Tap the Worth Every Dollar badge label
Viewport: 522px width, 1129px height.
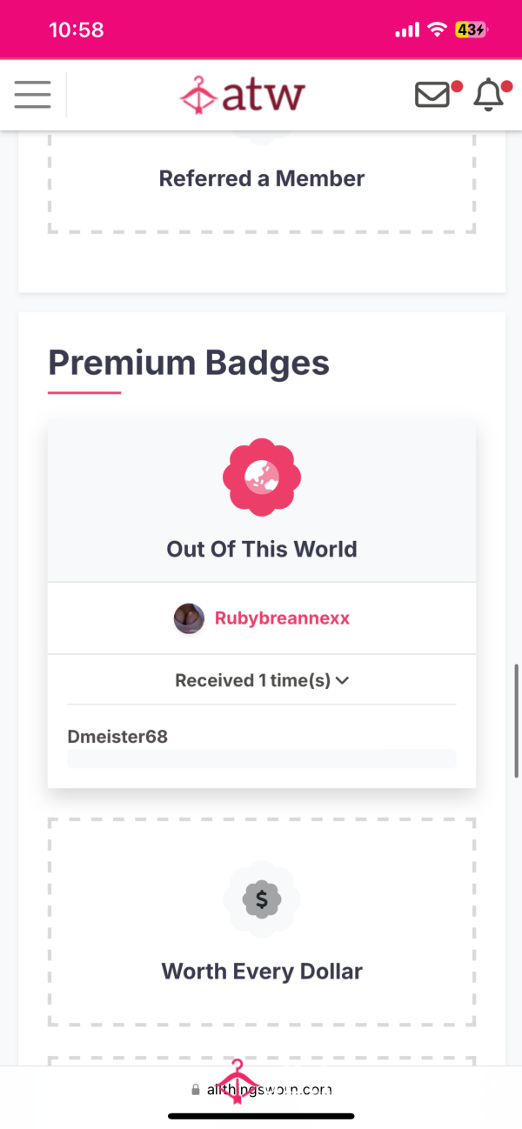pos(262,971)
